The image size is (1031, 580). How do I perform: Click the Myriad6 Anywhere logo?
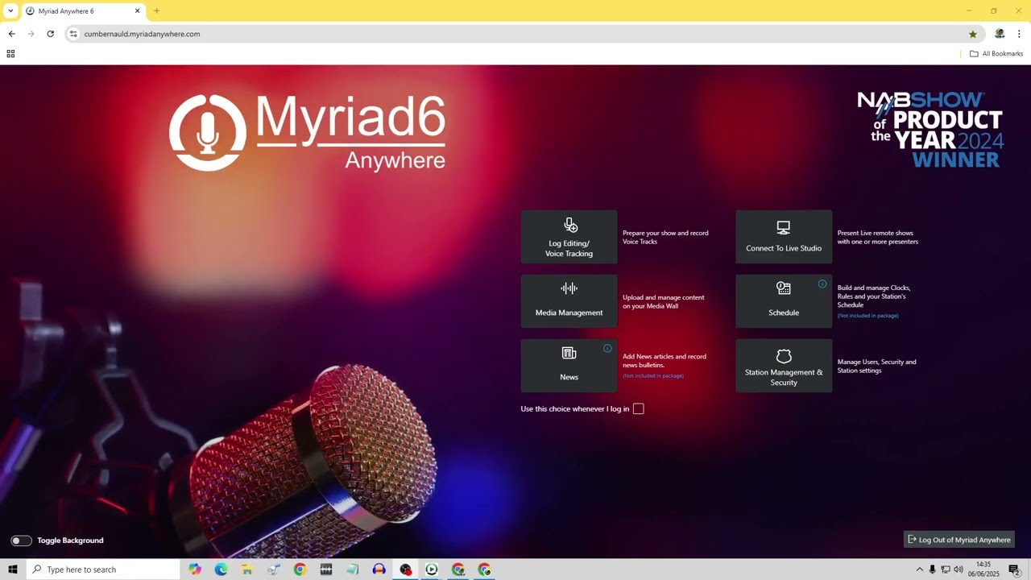307,132
